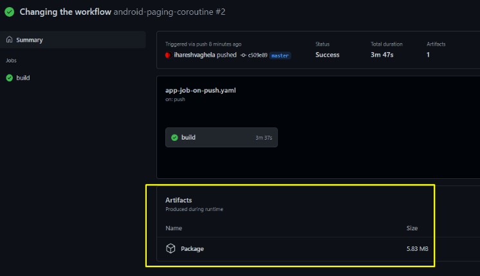Click the app-job-on-push.yaml workflow file name

201,90
